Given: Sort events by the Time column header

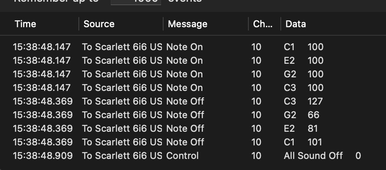Looking at the screenshot, I should click(26, 24).
